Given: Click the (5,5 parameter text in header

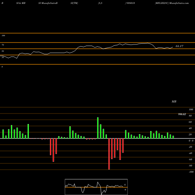Looking at the screenshot, I should pos(100,3).
